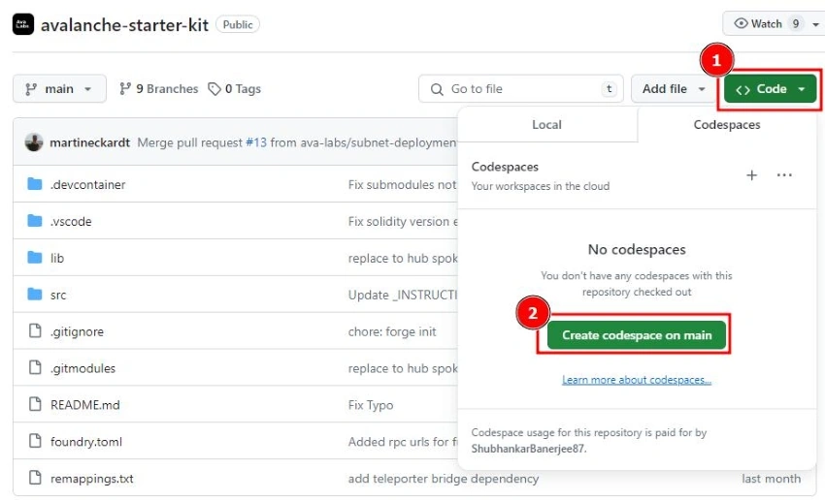
Task: Open 'Update _INSTRUCTI' commit message on src row
Action: click(x=403, y=295)
